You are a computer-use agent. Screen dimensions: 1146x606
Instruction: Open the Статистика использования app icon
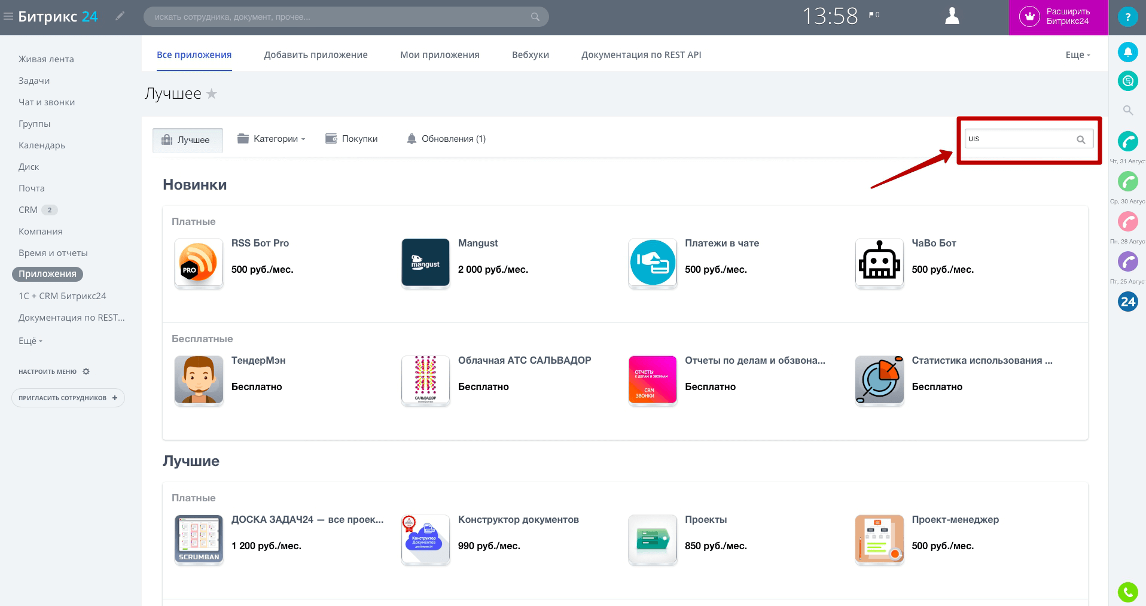pos(879,380)
